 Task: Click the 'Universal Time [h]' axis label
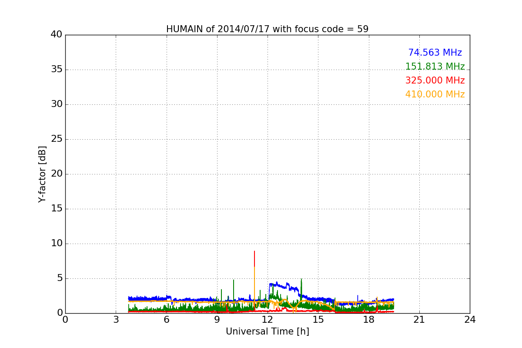[268, 331]
